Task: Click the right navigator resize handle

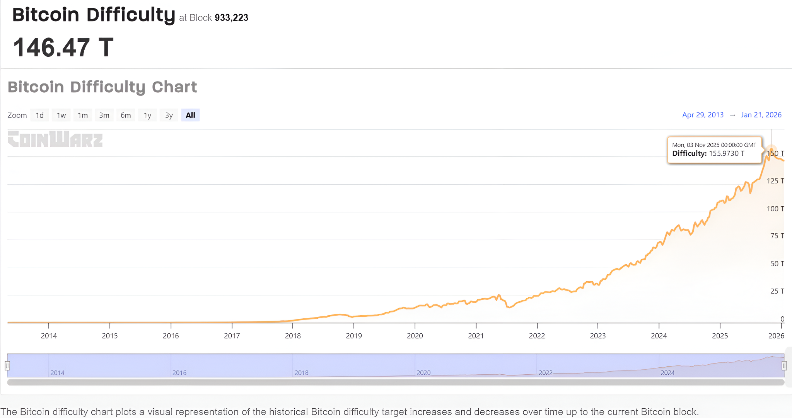Action: point(785,365)
